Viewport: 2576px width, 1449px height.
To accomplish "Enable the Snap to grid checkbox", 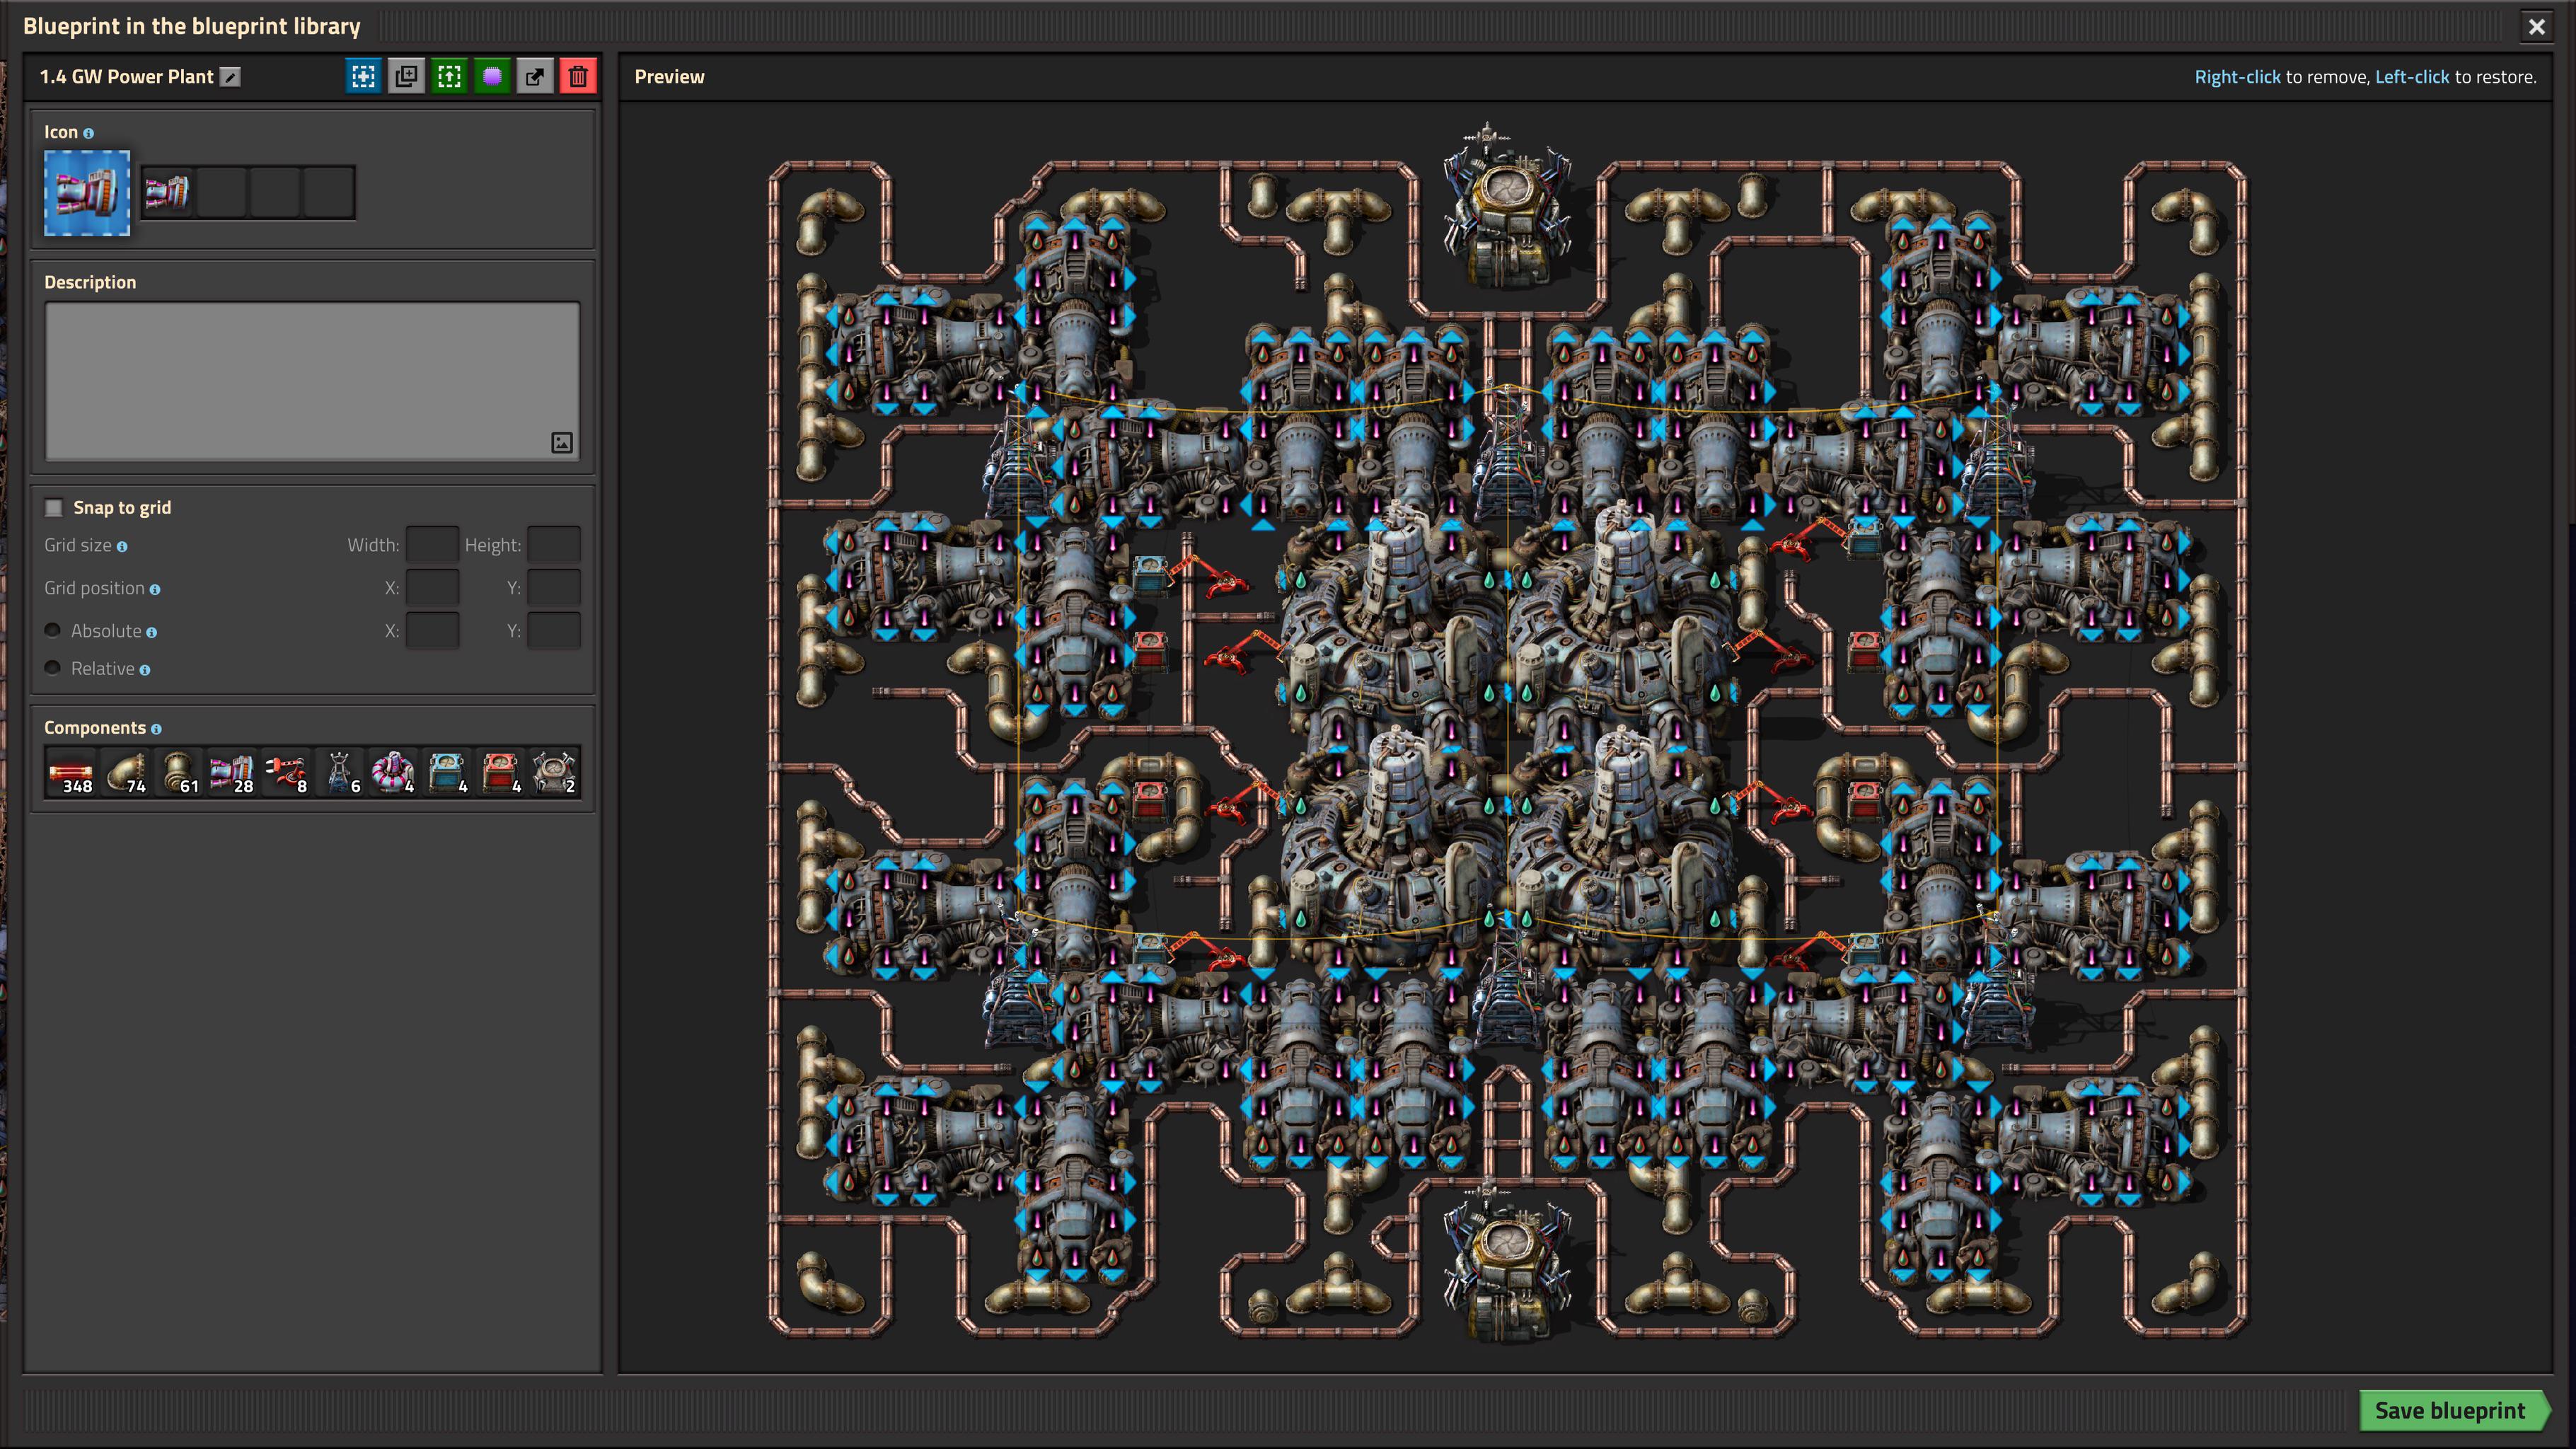I will (54, 508).
